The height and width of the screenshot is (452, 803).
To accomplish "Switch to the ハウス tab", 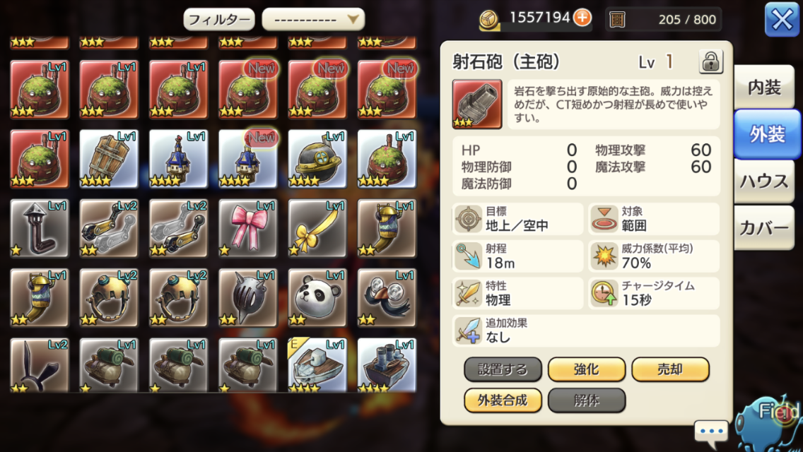I will point(764,181).
